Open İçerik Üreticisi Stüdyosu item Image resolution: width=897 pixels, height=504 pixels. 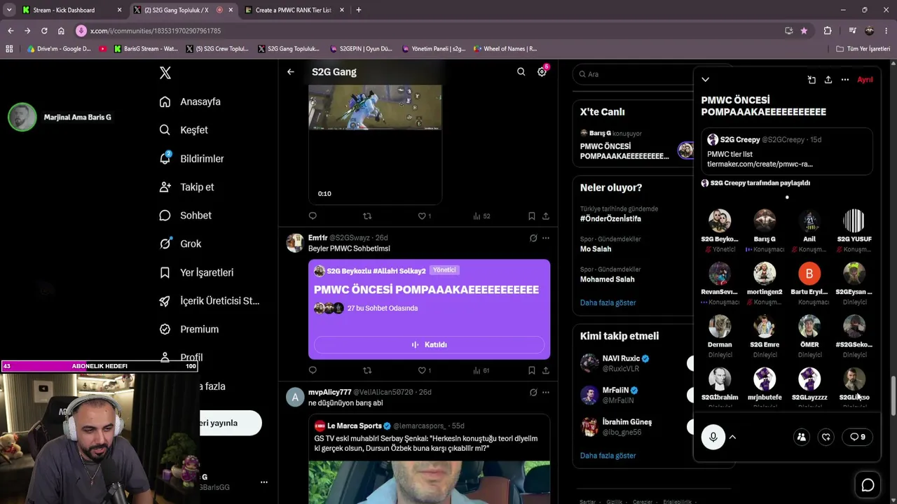point(210,301)
